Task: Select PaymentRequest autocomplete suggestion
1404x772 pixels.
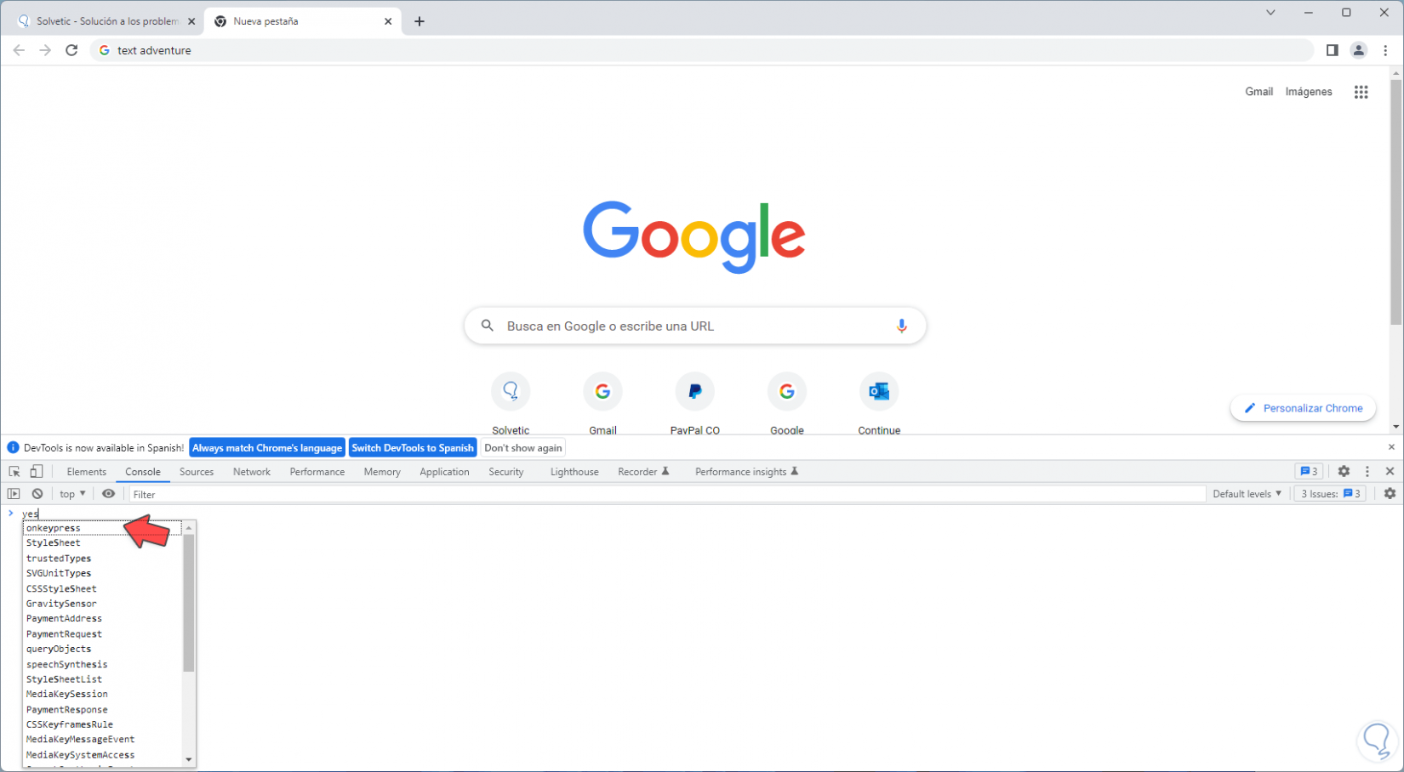Action: 102,634
